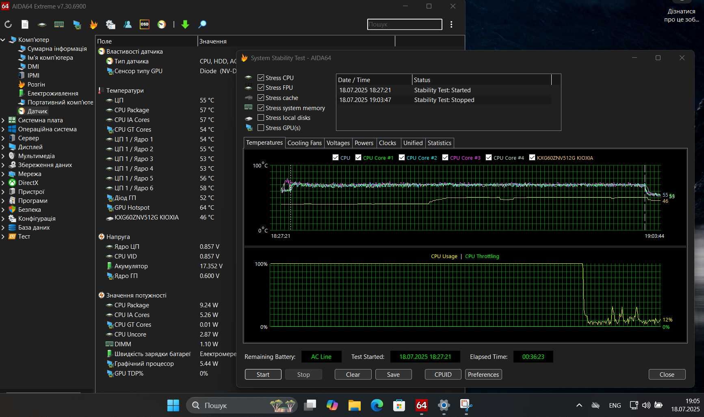Screen dimensions: 704x417
Task: Open the Clocks tab
Action: click(x=388, y=143)
